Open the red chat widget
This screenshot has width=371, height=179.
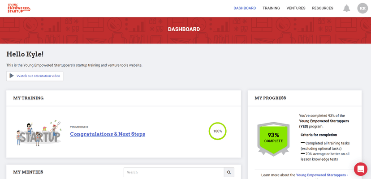click(360, 169)
